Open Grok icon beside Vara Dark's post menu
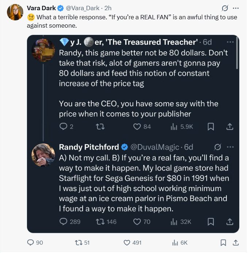 point(225,8)
